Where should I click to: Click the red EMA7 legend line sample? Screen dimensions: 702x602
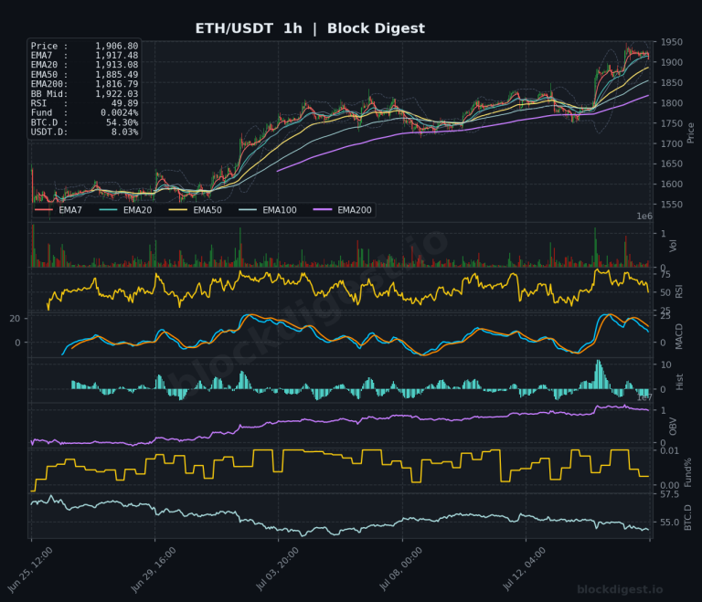point(44,210)
